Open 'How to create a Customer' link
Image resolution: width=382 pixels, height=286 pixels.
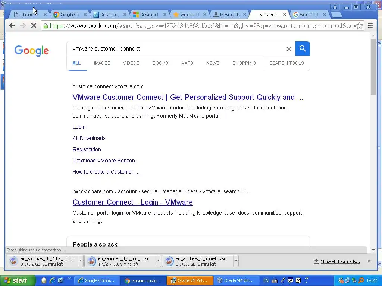106,172
